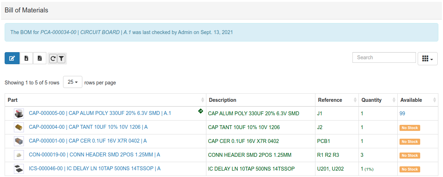The height and width of the screenshot is (177, 443).
Task: Click the reload table data icon
Action: pyautogui.click(x=53, y=59)
